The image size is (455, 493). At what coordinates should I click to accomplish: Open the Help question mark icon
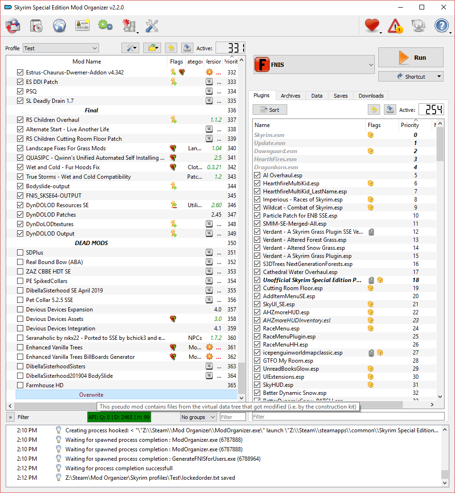click(x=441, y=26)
